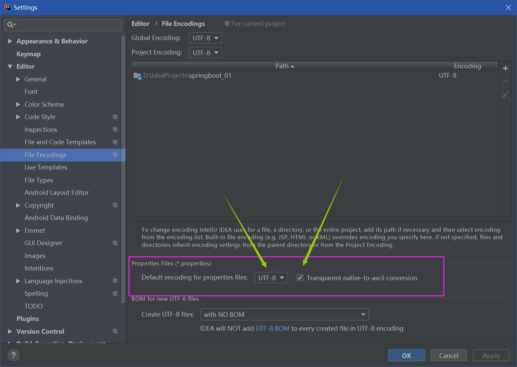Open default properties files encoding dropdown
The image size is (517, 367).
pos(271,278)
